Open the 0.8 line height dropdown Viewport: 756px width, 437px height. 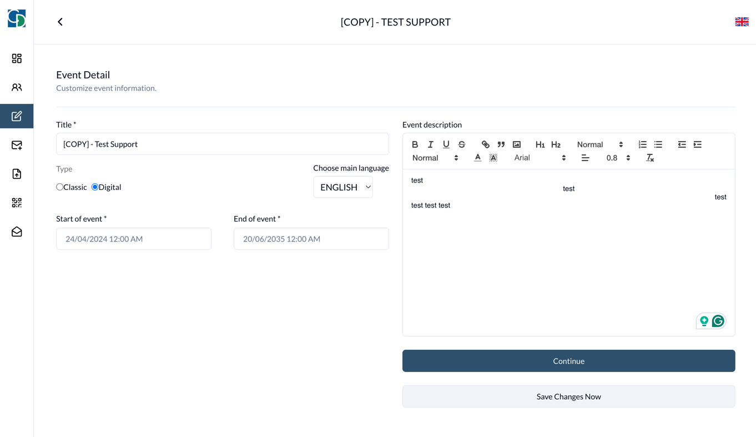(x=618, y=158)
